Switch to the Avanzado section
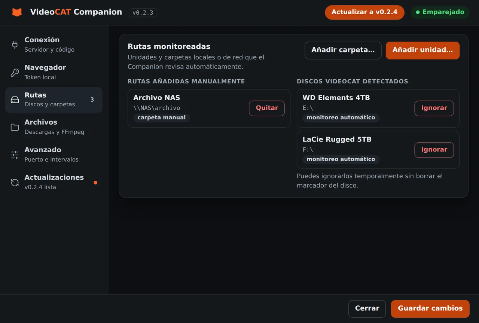Image resolution: width=479 pixels, height=323 pixels. (54, 155)
